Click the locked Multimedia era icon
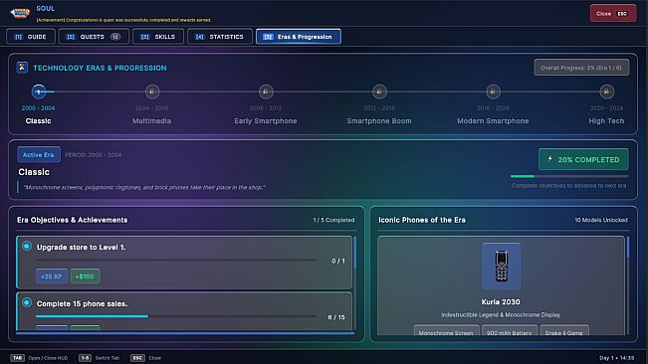This screenshot has height=364, width=648. [152, 91]
